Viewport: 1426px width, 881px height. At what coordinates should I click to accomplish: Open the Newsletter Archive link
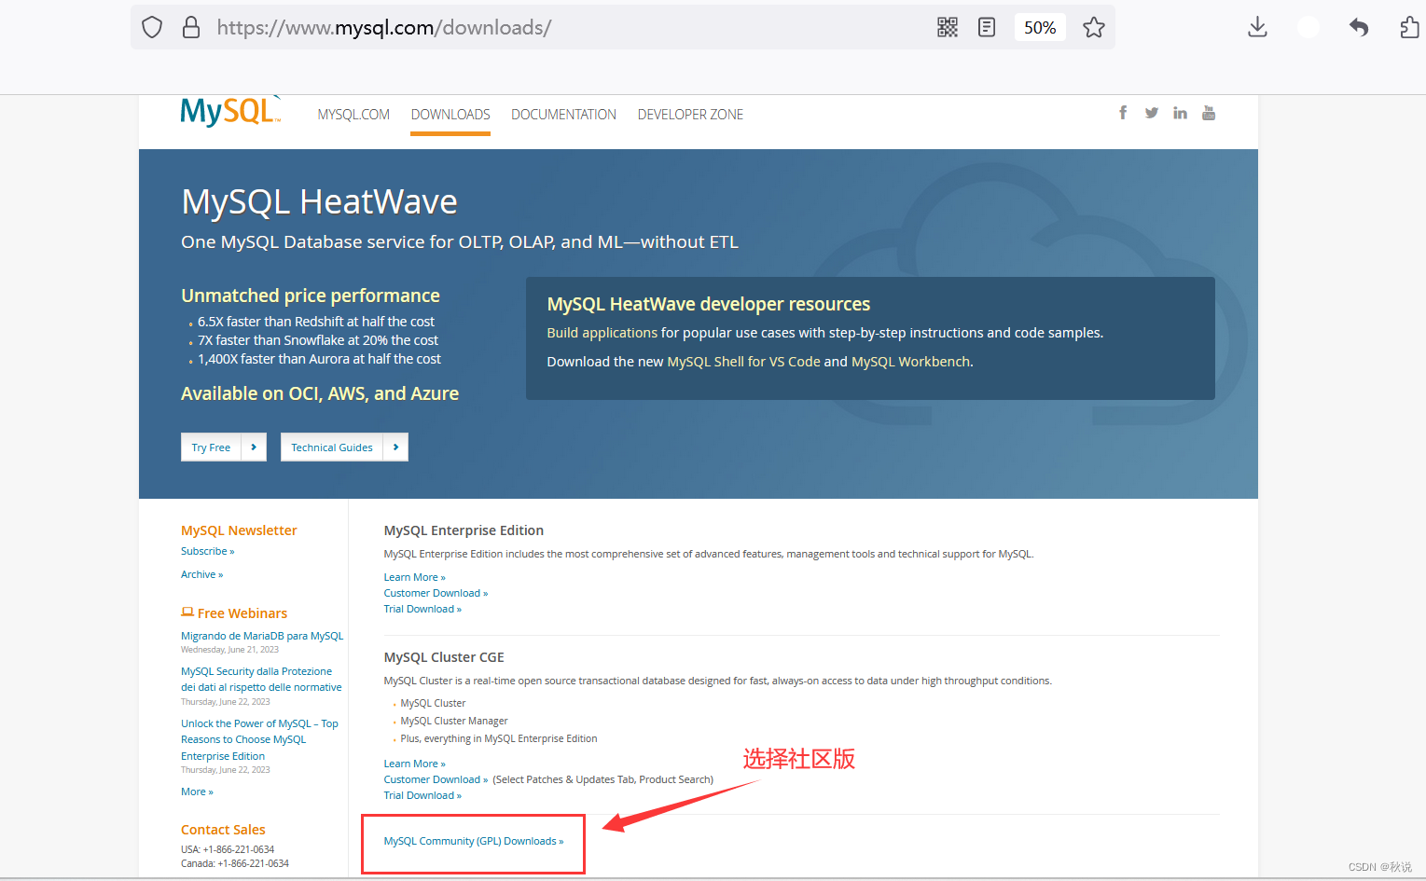tap(201, 574)
